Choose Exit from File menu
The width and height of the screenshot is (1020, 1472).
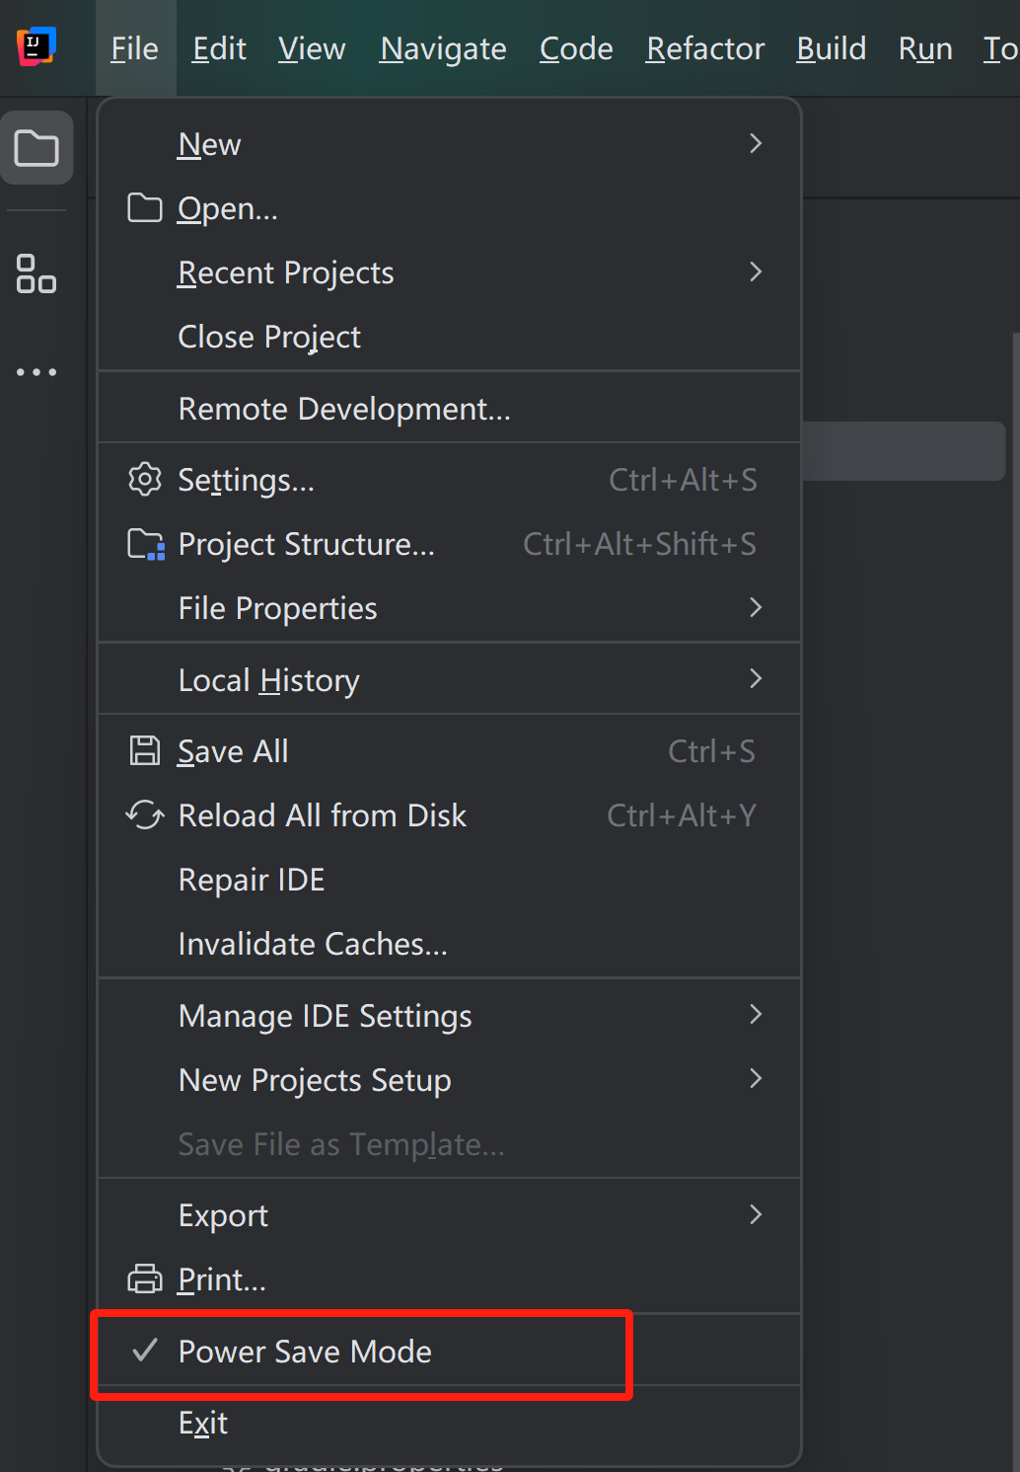point(203,1423)
